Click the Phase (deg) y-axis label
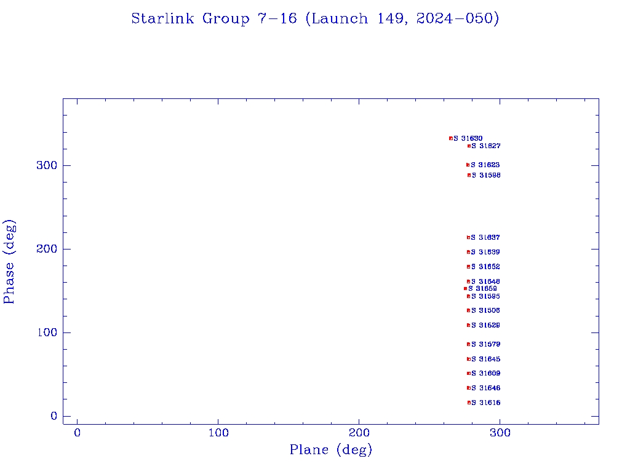Image resolution: width=630 pixels, height=472 pixels. [9, 261]
